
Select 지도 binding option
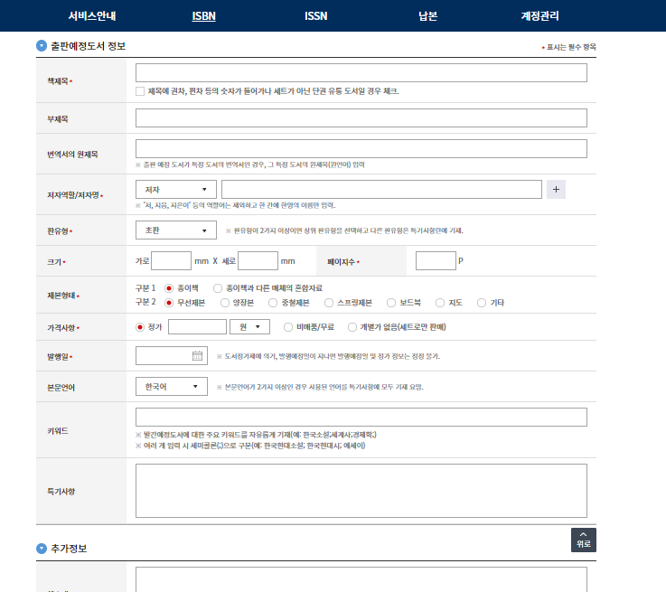440,303
